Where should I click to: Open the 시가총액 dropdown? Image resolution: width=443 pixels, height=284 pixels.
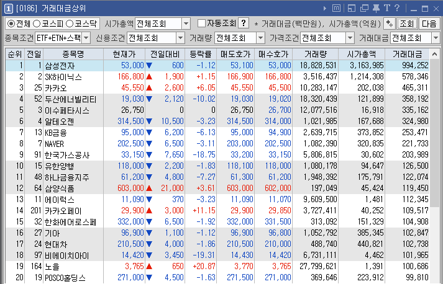pyautogui.click(x=186, y=24)
